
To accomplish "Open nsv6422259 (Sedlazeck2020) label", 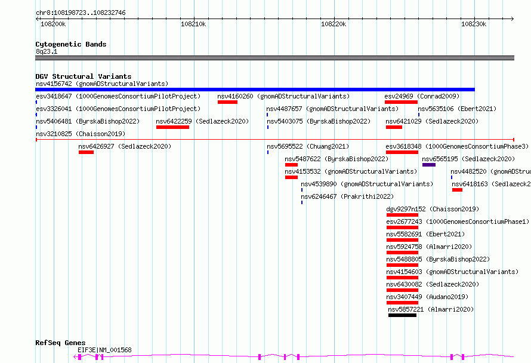I will [x=202, y=121].
